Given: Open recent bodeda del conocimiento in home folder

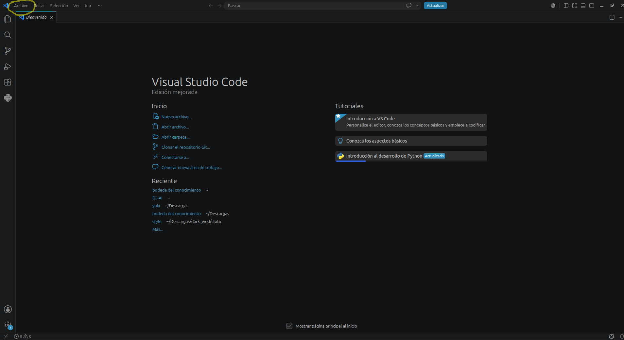Looking at the screenshot, I should click(x=177, y=190).
